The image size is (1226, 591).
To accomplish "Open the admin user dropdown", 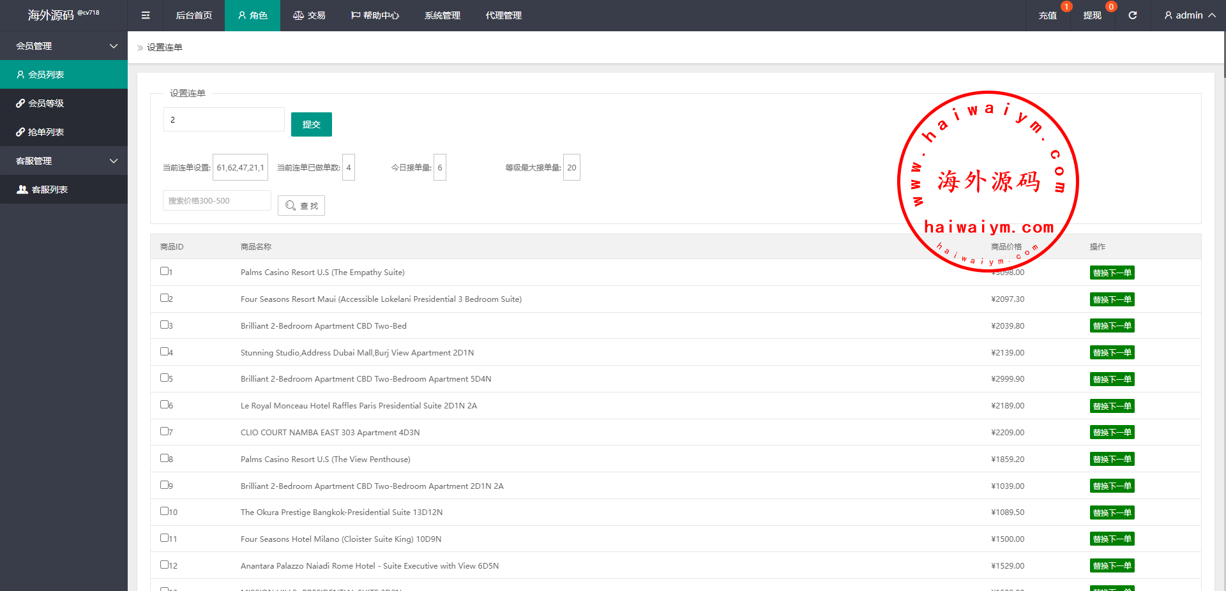I will pos(1189,15).
